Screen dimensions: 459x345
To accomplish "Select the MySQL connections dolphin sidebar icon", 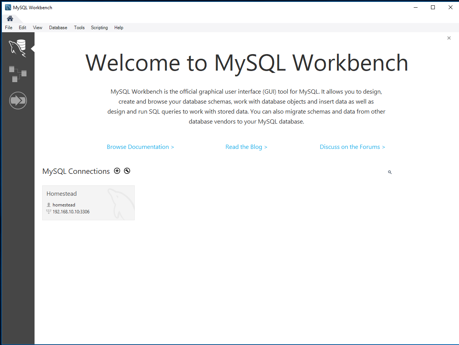I will point(18,48).
